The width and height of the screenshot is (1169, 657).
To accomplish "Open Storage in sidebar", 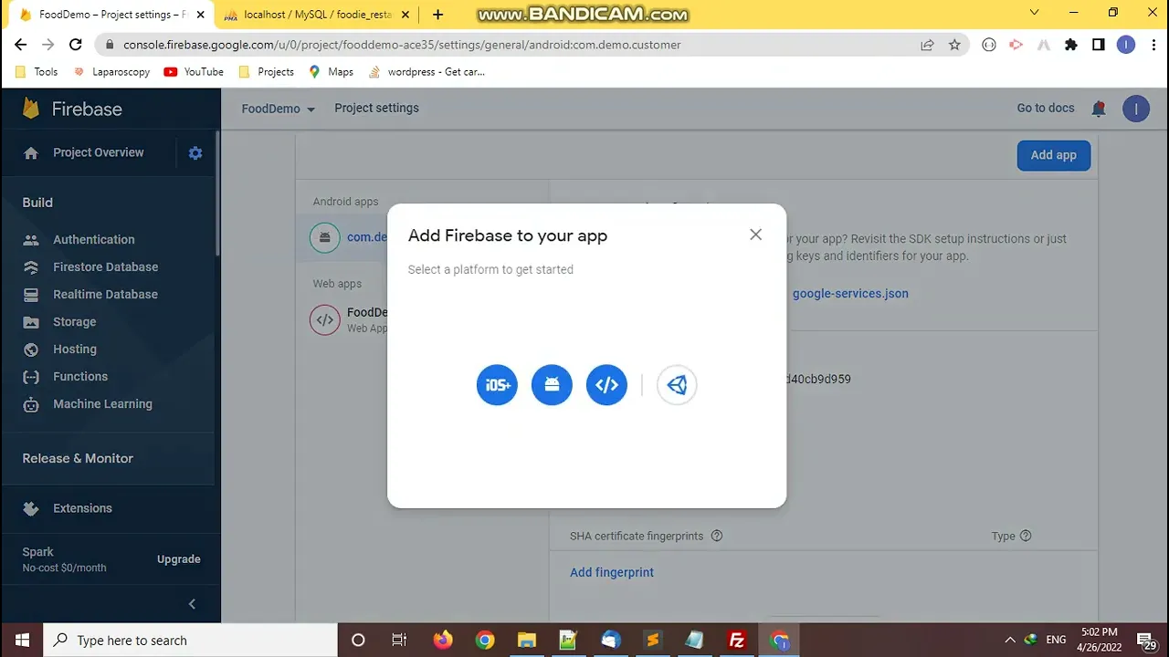I will (x=74, y=321).
